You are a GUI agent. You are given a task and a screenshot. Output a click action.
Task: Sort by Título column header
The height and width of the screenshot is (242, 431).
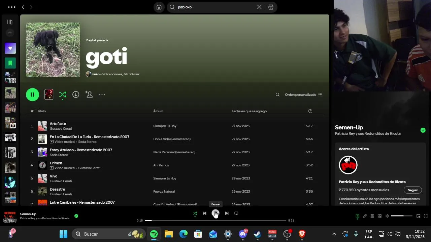click(x=41, y=111)
